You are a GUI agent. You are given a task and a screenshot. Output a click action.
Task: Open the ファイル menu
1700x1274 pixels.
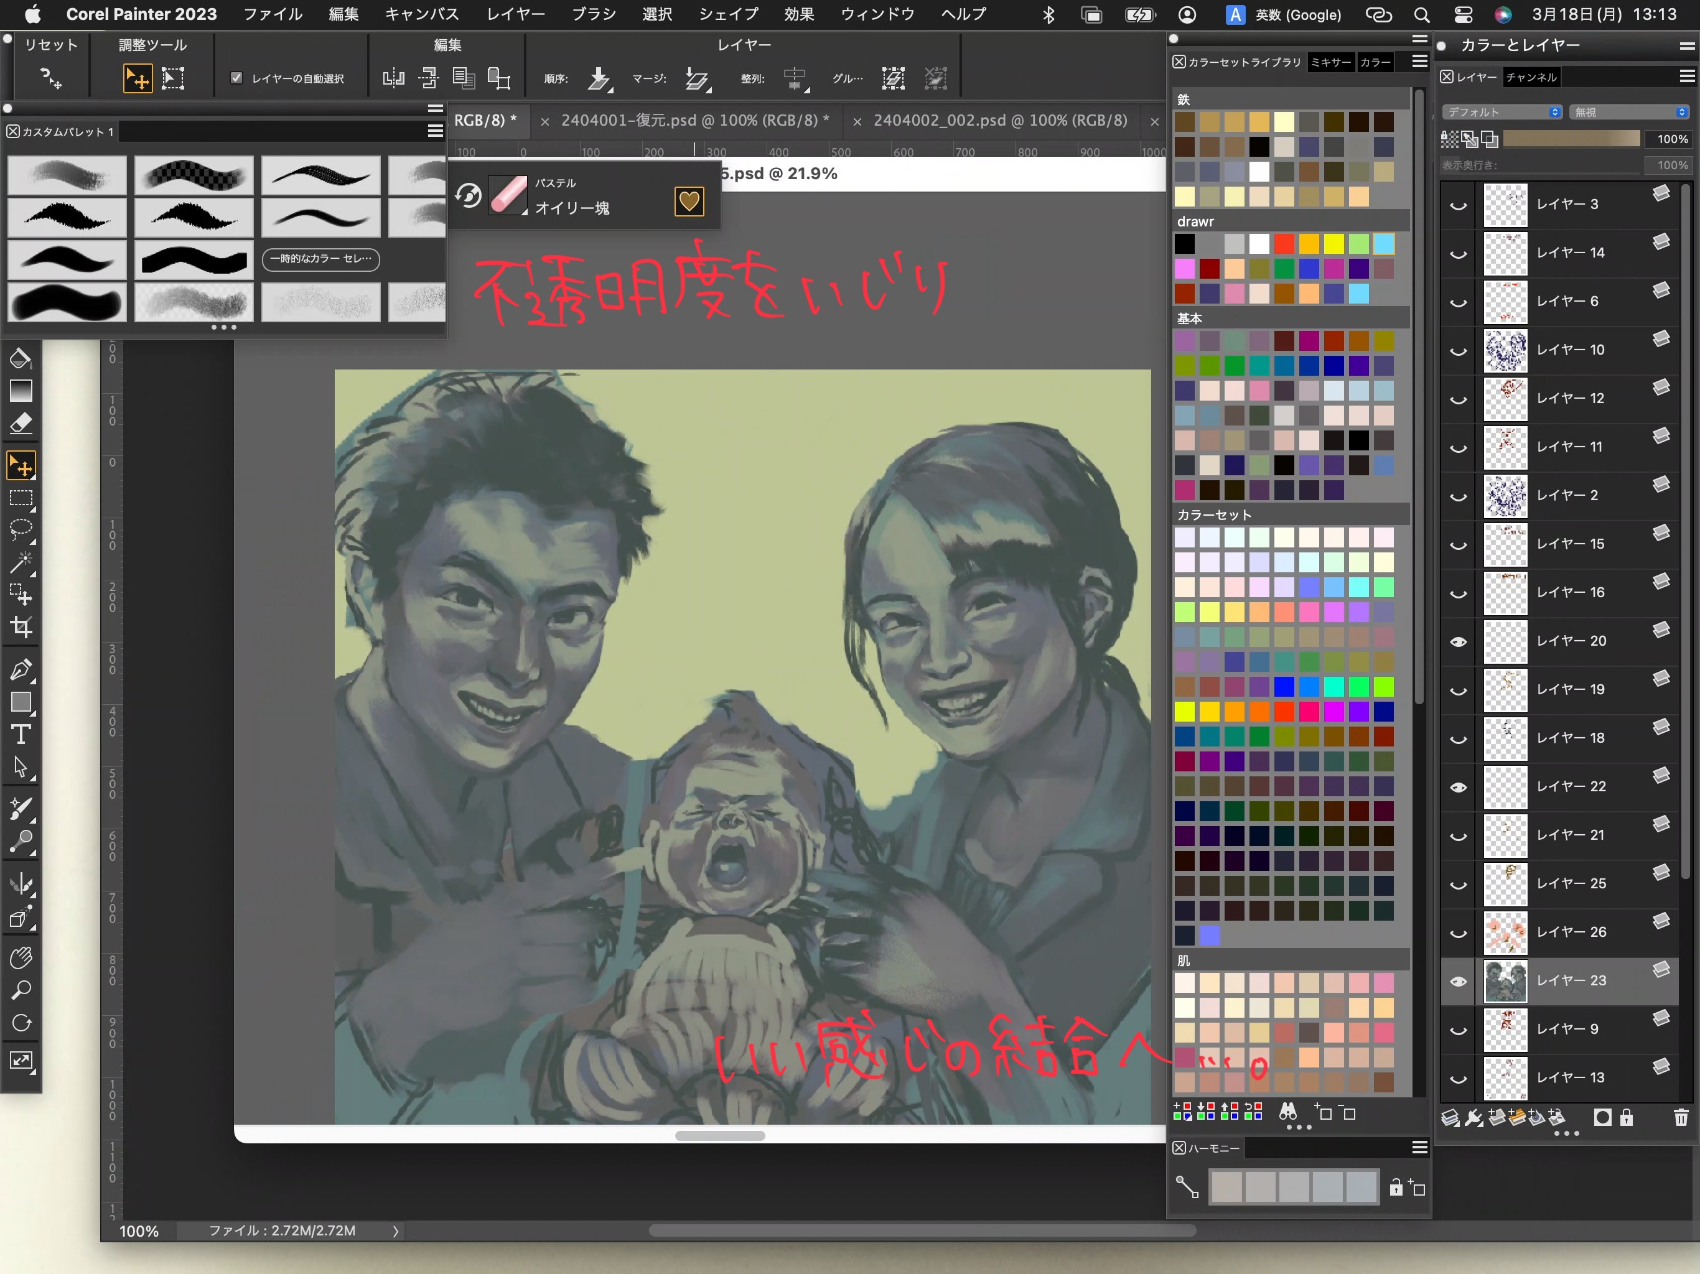click(272, 14)
